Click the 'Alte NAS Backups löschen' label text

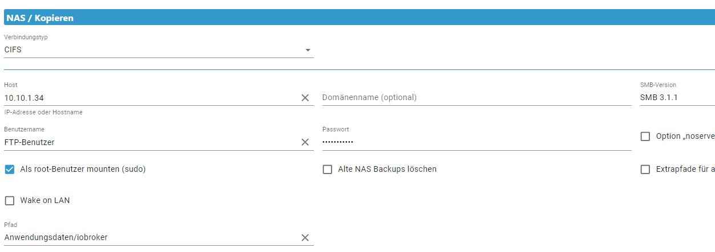(x=387, y=170)
